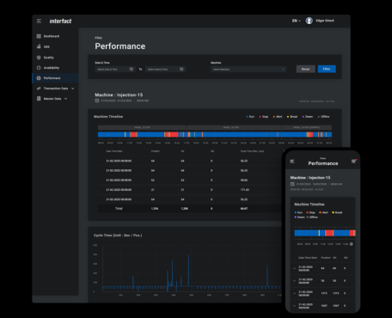The height and width of the screenshot is (318, 392).
Task: Click the Cycle Time (Unit : Sec / Pcs.) title
Action: (118, 235)
